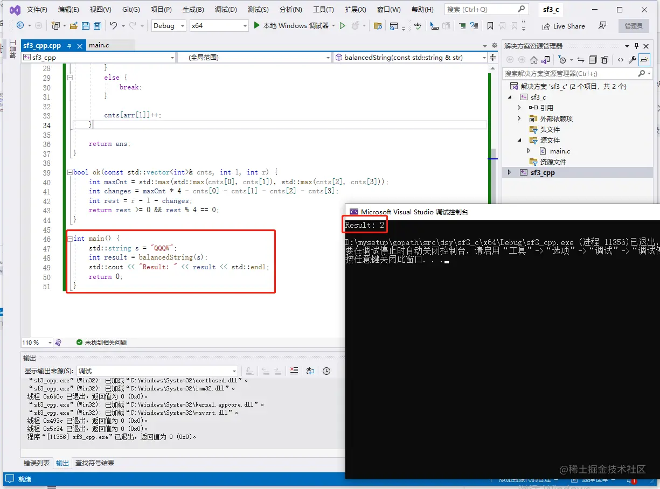Collapse the main function code block
Image resolution: width=660 pixels, height=489 pixels.
(x=69, y=238)
